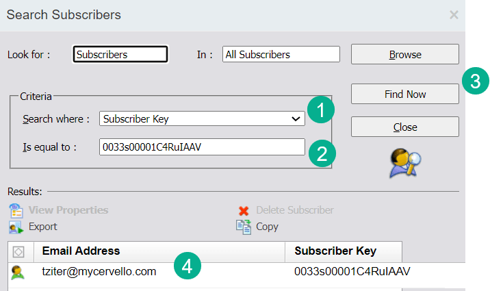Click the Is equal to value field
Image resolution: width=490 pixels, height=291 pixels.
pos(202,147)
